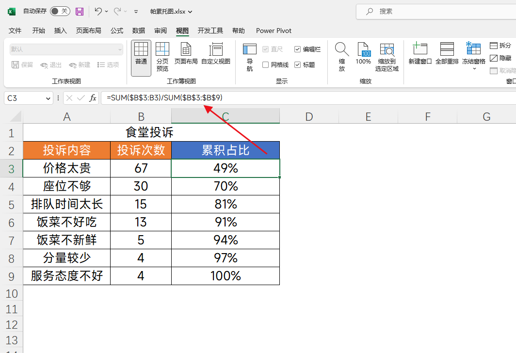Open the 审阅 Review tab
The width and height of the screenshot is (516, 353).
pyautogui.click(x=160, y=31)
